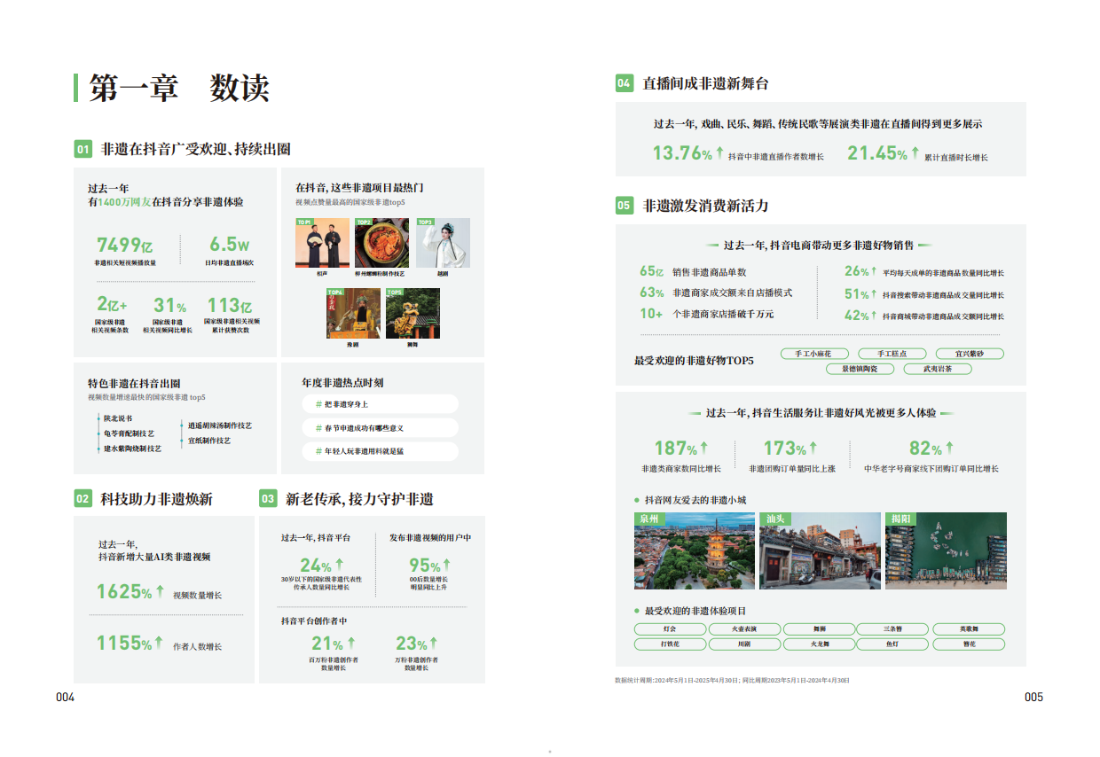Open the 汕头 city photo

coord(821,550)
